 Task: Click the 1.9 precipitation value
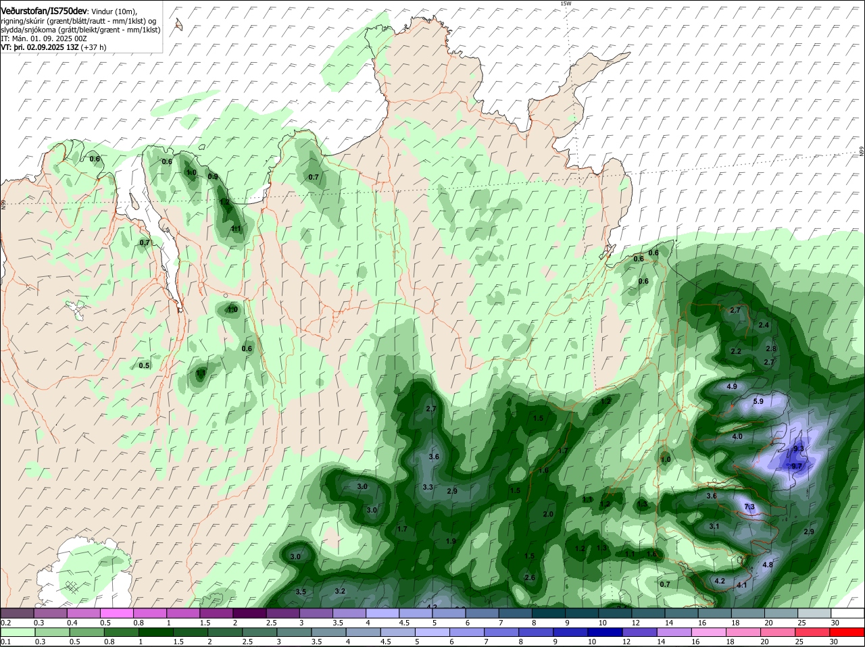(x=451, y=541)
